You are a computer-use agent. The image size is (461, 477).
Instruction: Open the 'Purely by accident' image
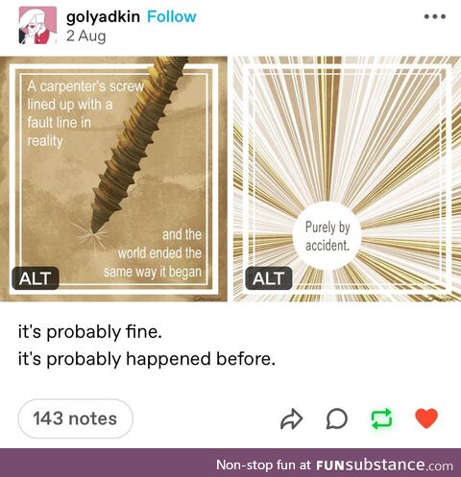click(347, 179)
